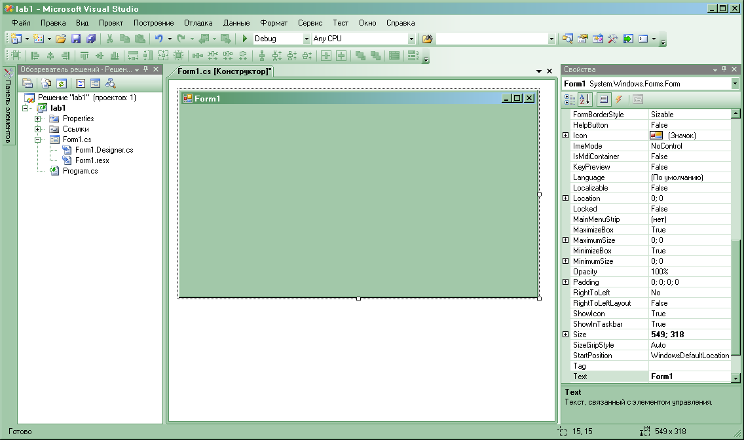Click the Find in Files binoculars-folder icon
The image size is (744, 440).
point(428,39)
